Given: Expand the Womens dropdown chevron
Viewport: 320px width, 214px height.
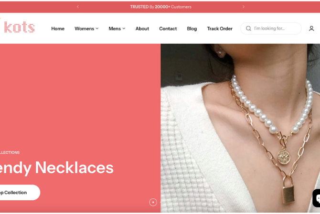Looking at the screenshot, I should [97, 29].
